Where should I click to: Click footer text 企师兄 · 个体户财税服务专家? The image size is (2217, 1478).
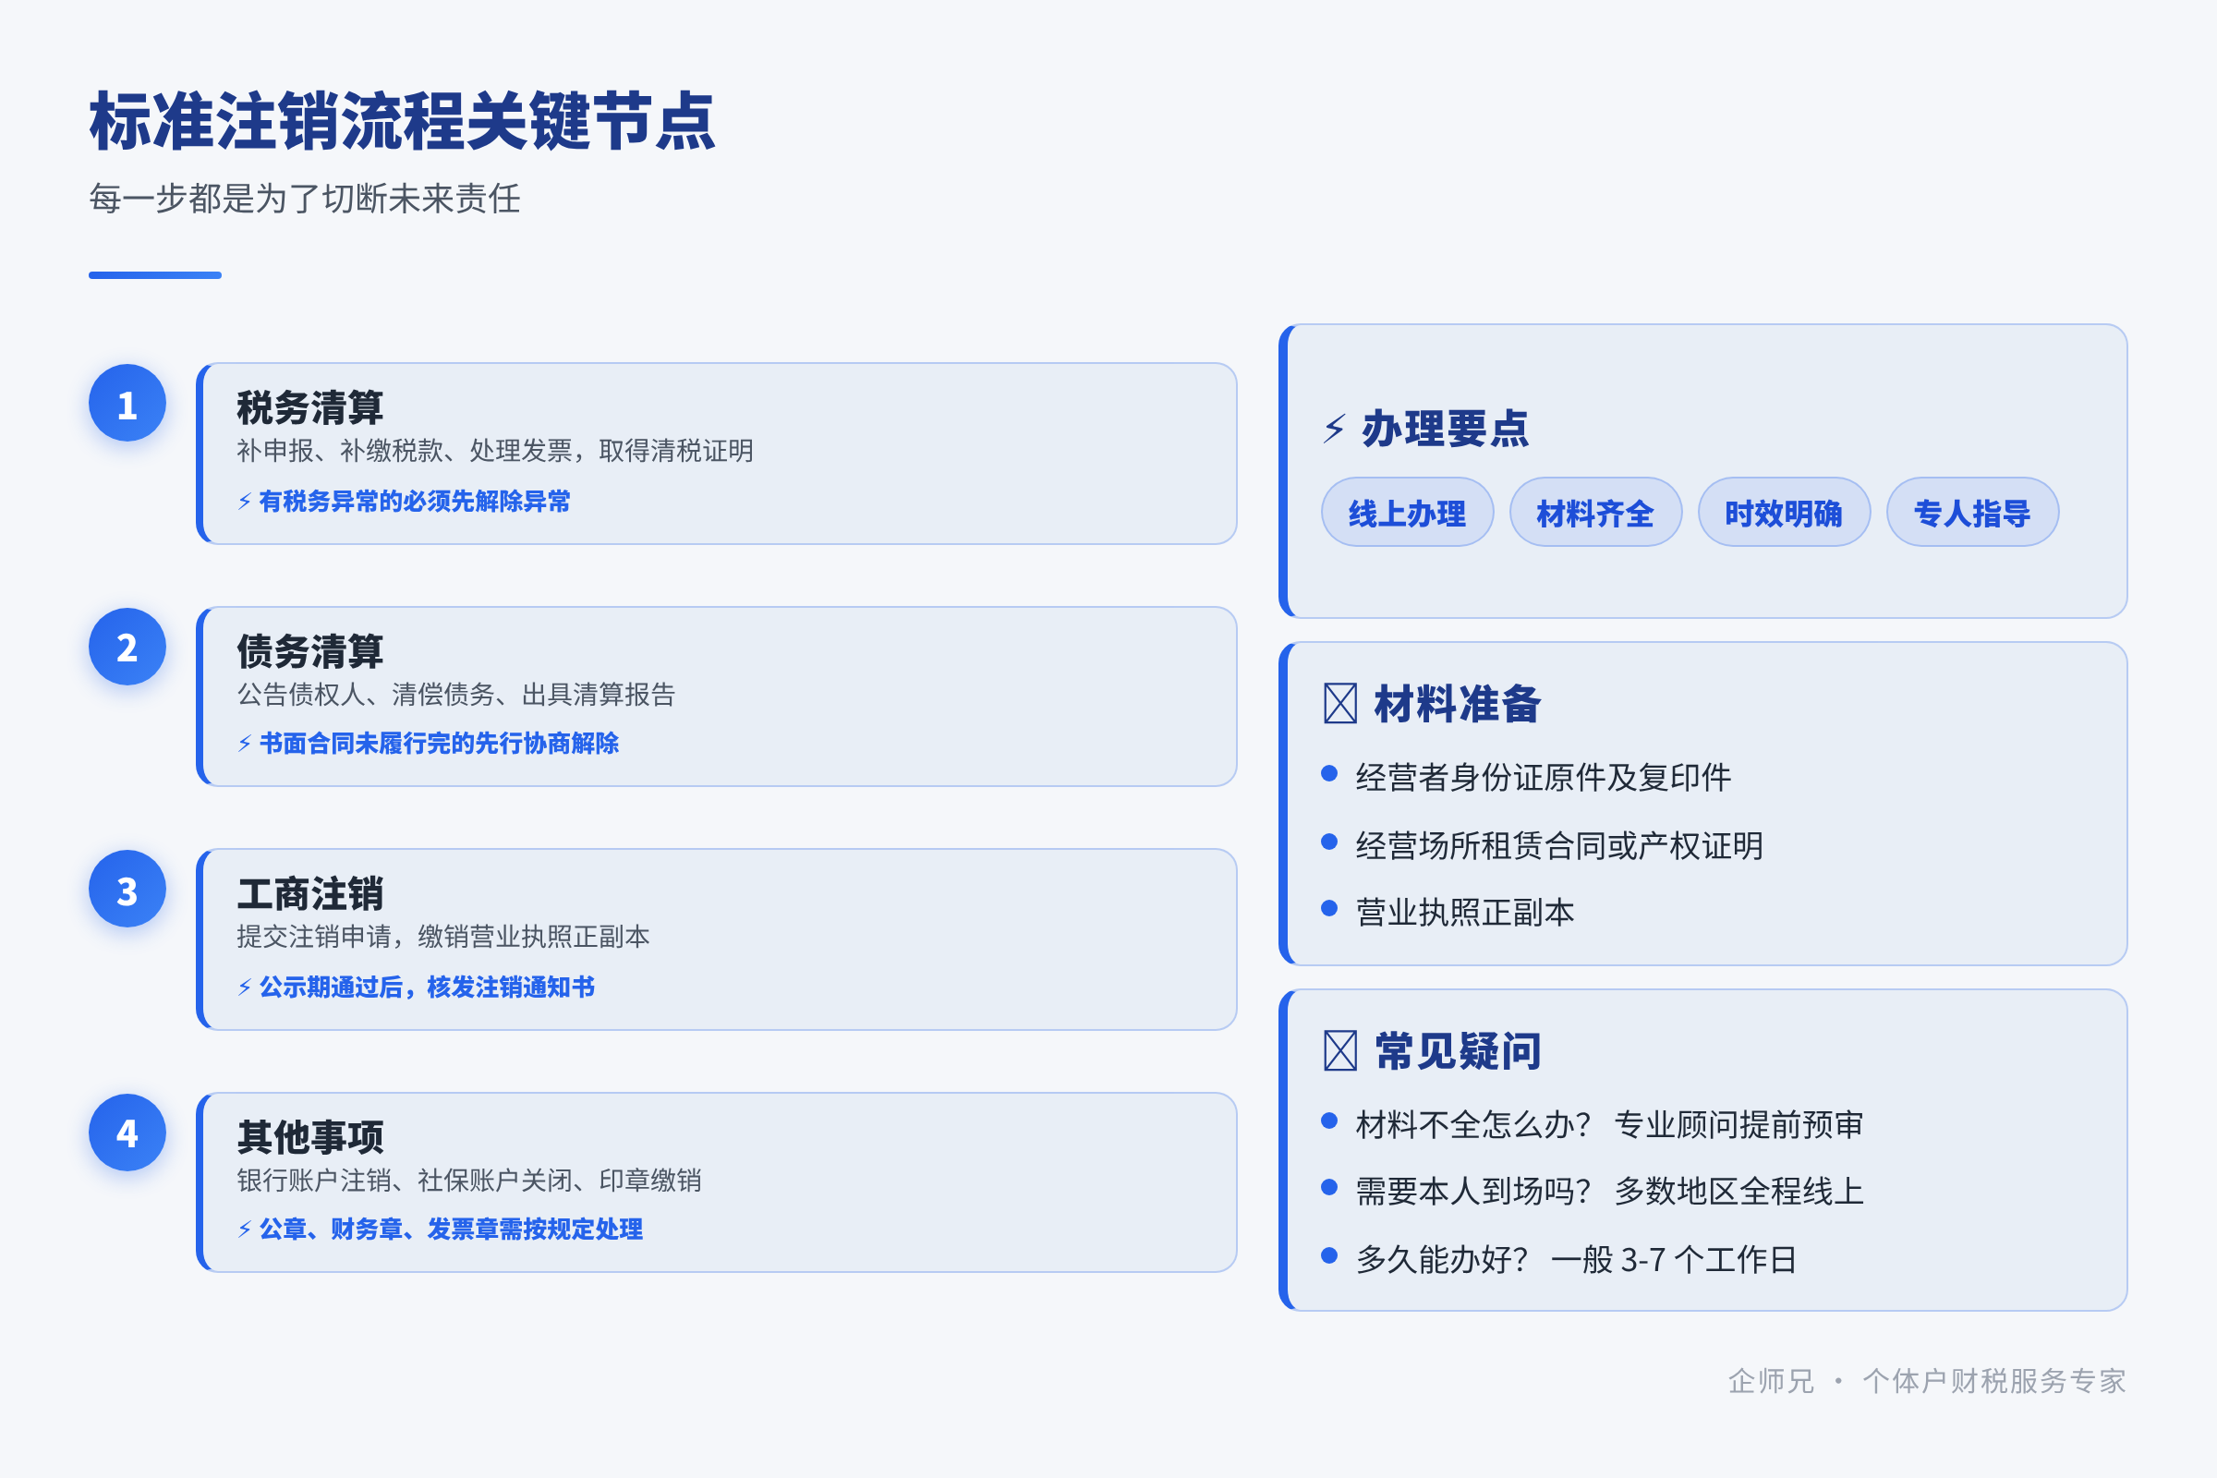[x=1927, y=1381]
